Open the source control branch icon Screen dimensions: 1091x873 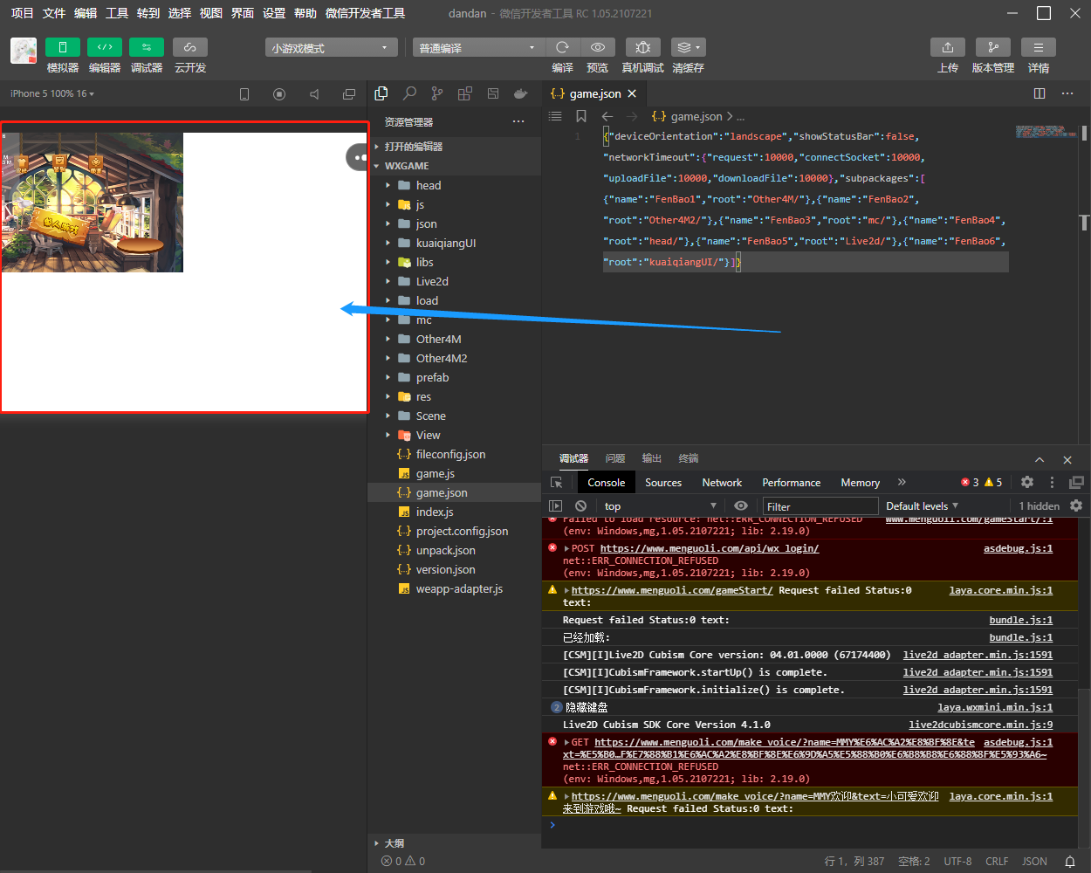(x=437, y=93)
